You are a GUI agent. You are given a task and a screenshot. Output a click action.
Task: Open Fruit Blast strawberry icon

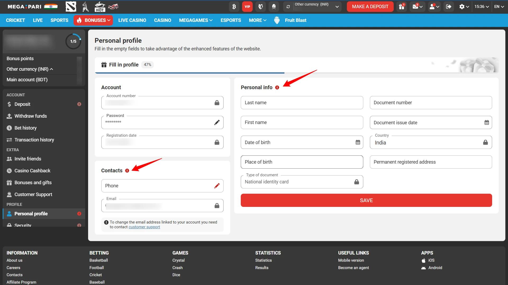click(x=277, y=20)
